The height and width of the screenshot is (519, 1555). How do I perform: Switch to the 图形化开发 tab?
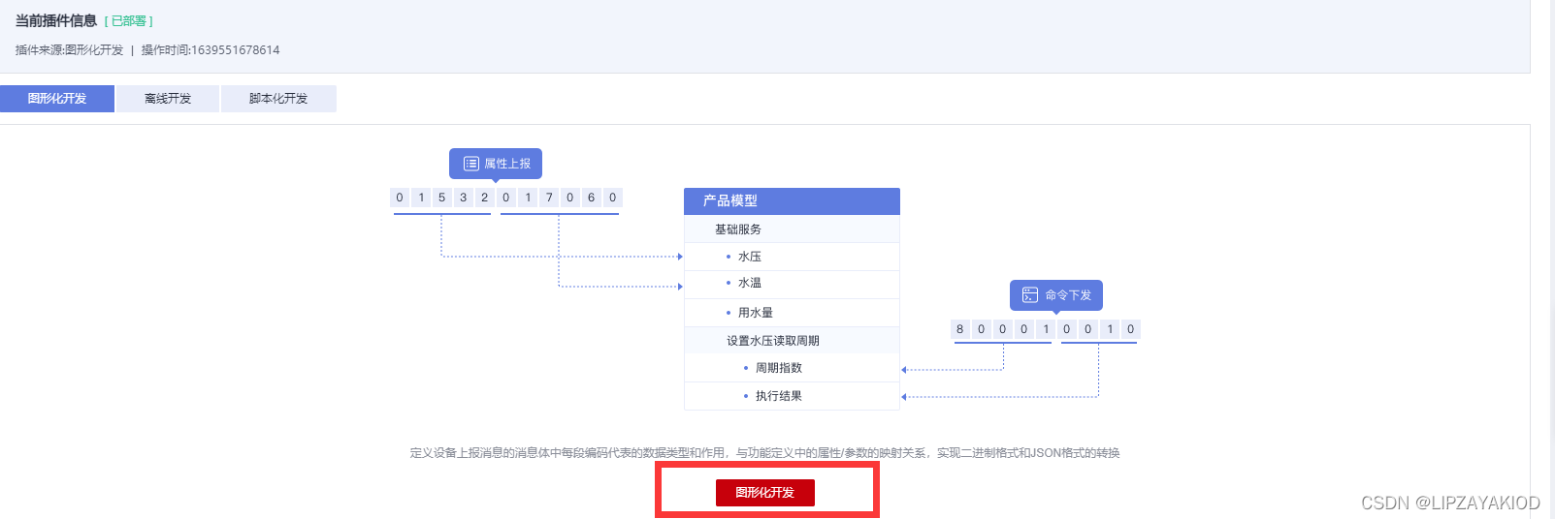(x=57, y=99)
